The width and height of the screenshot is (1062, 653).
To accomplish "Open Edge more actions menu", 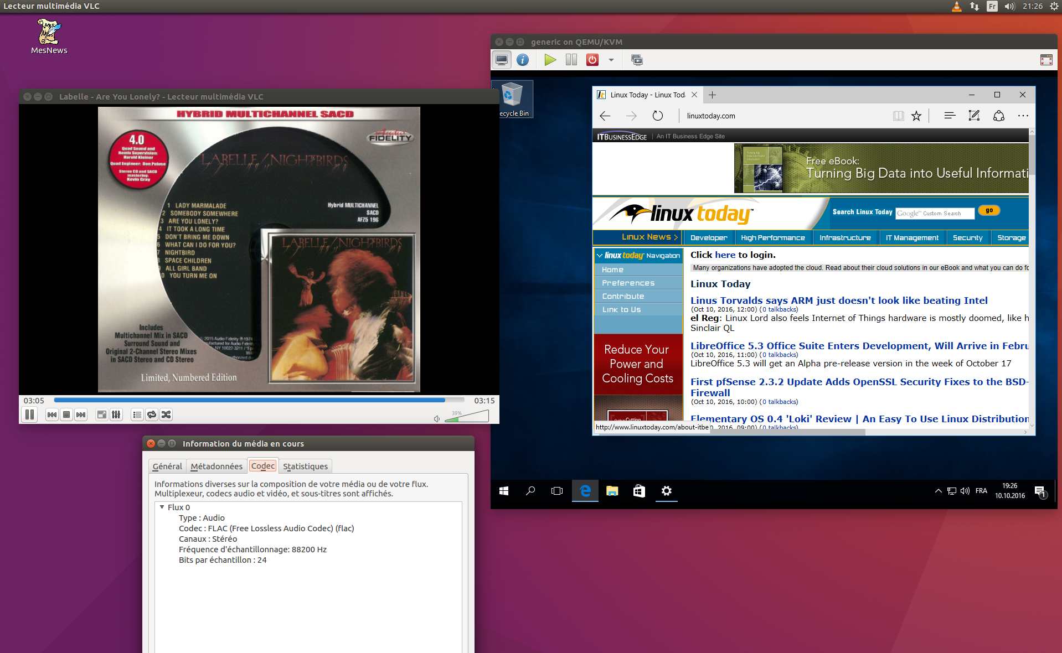I will click(1023, 116).
